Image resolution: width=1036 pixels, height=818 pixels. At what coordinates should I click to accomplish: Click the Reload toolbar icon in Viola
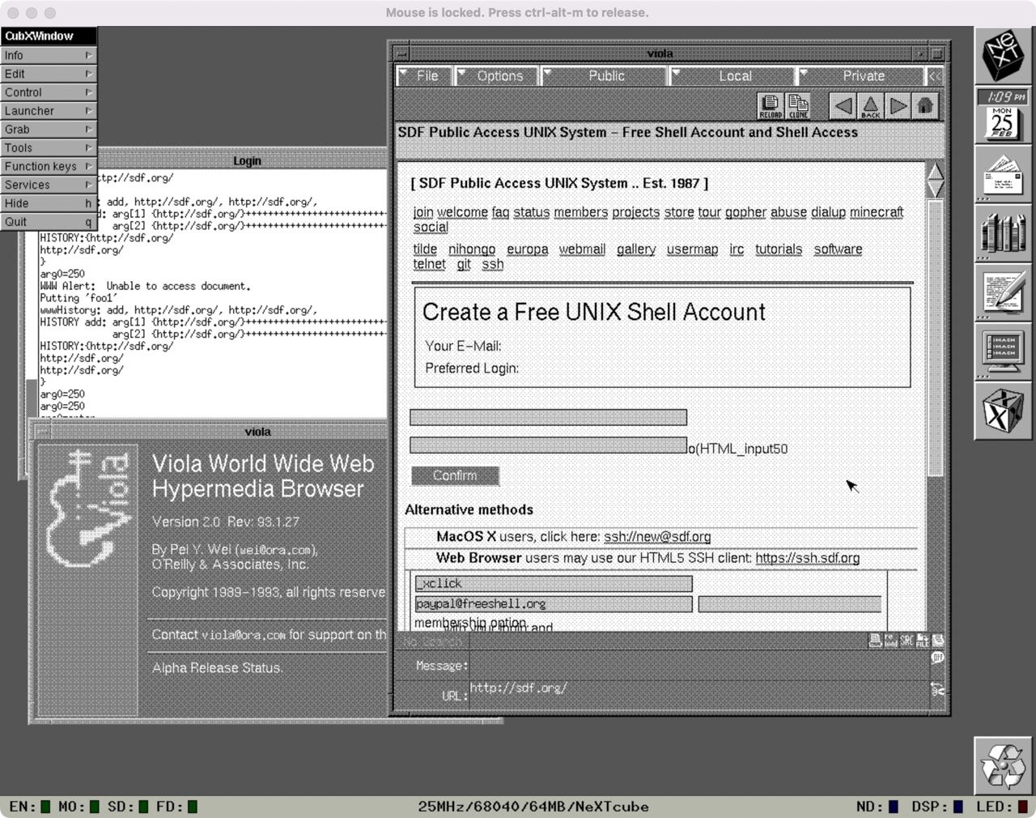coord(770,106)
